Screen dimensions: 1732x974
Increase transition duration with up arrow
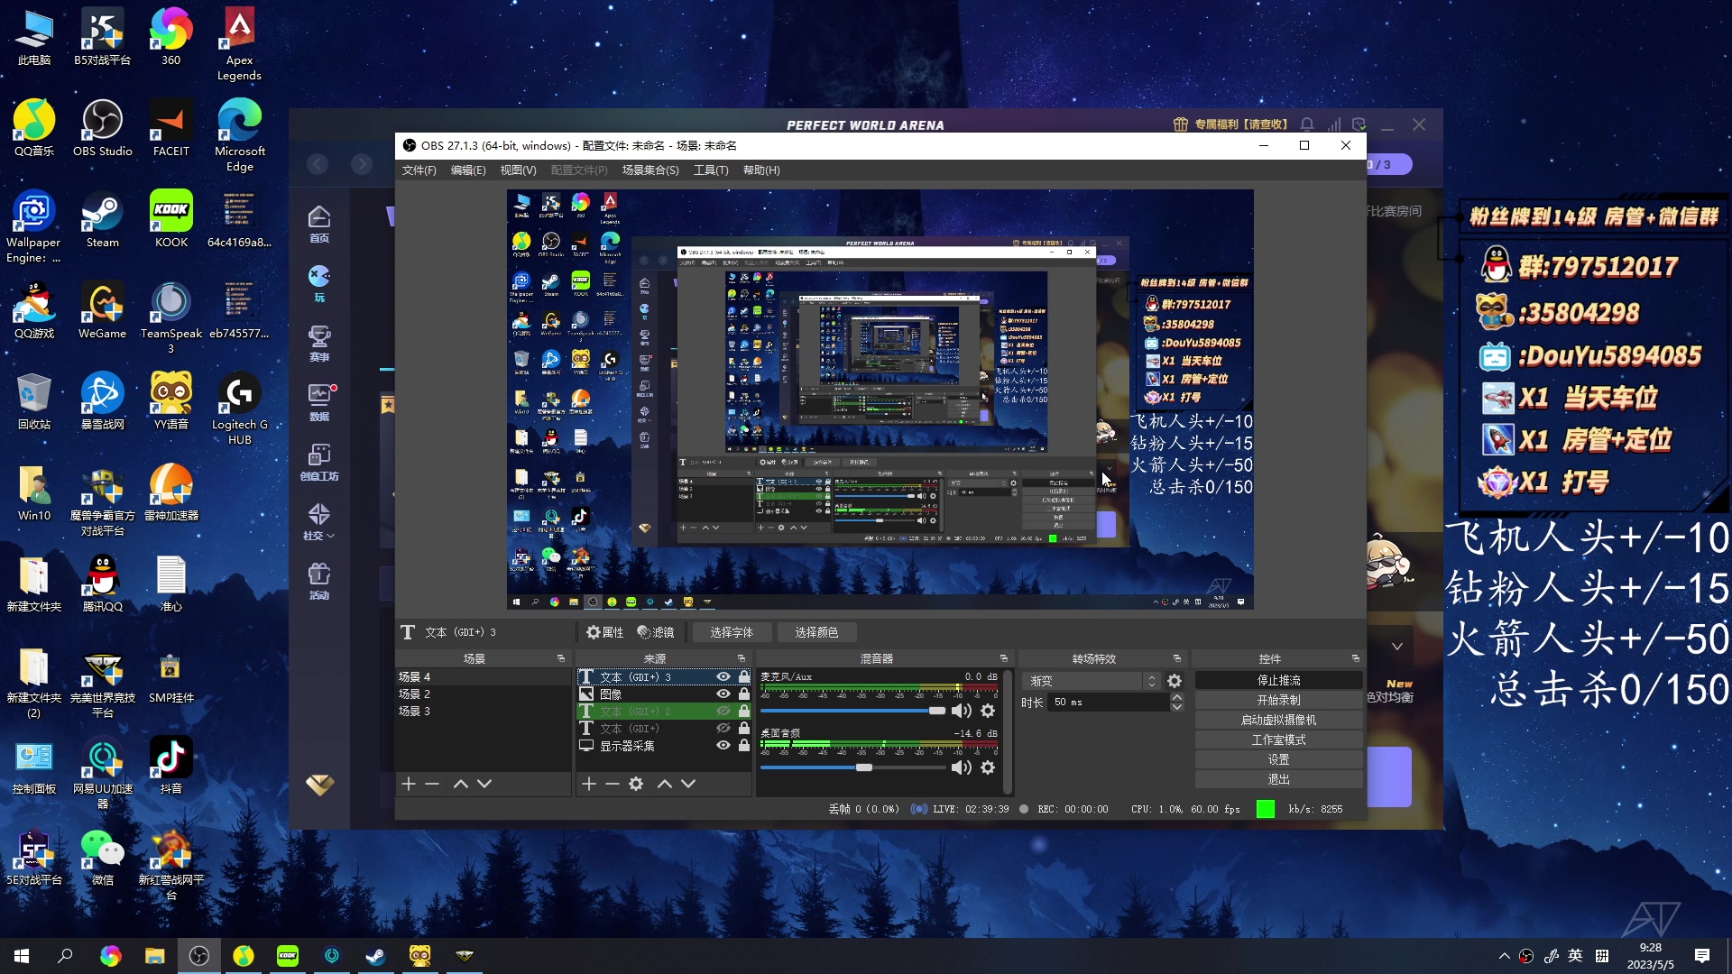[1177, 697]
